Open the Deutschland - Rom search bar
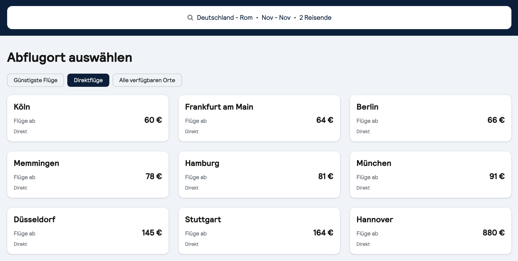The image size is (518, 261). tap(259, 18)
